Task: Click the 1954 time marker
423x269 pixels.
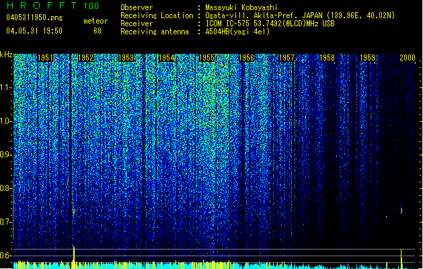Action: [167, 58]
